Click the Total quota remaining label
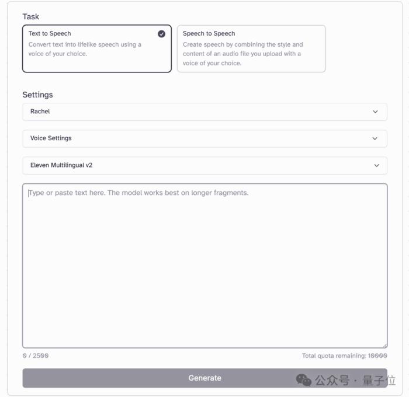The height and width of the screenshot is (397, 409). tap(344, 356)
